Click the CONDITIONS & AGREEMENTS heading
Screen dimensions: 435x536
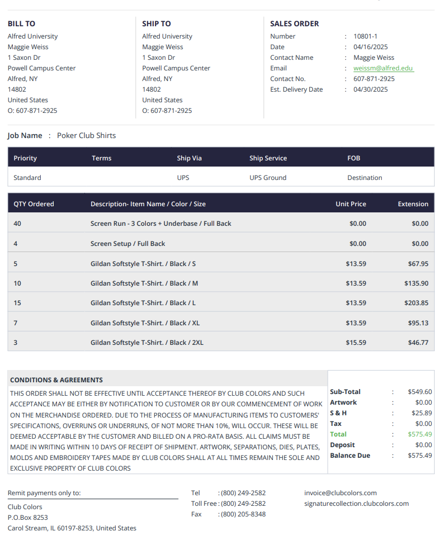[56, 380]
